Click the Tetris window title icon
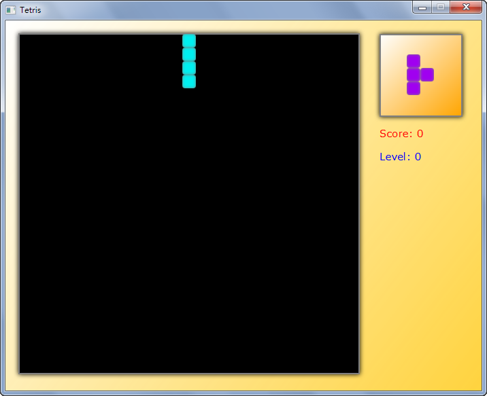 [11, 10]
